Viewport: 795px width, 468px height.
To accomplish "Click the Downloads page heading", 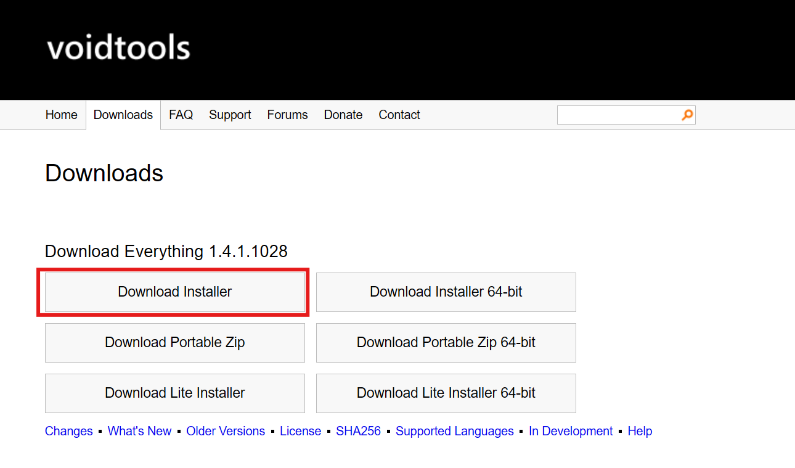I will [x=104, y=173].
